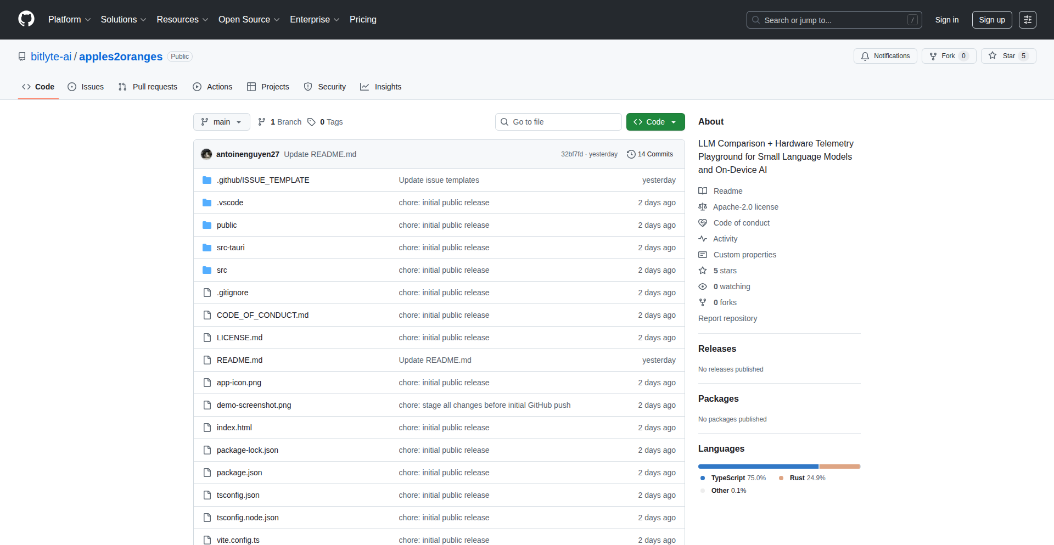The image size is (1054, 545).
Task: Click the fork icon beside 0 forks
Action: pyautogui.click(x=703, y=302)
